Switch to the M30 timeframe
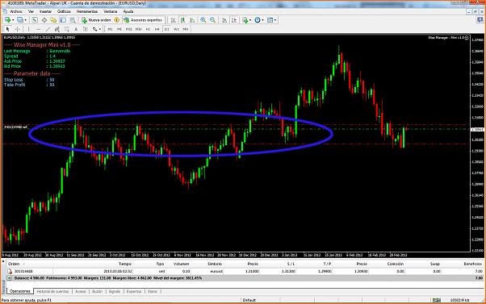 pos(139,29)
